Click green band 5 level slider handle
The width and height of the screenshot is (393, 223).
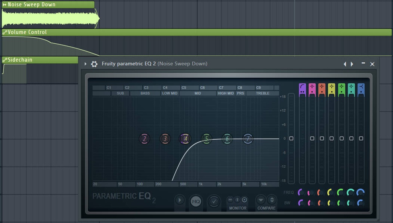[341, 139]
